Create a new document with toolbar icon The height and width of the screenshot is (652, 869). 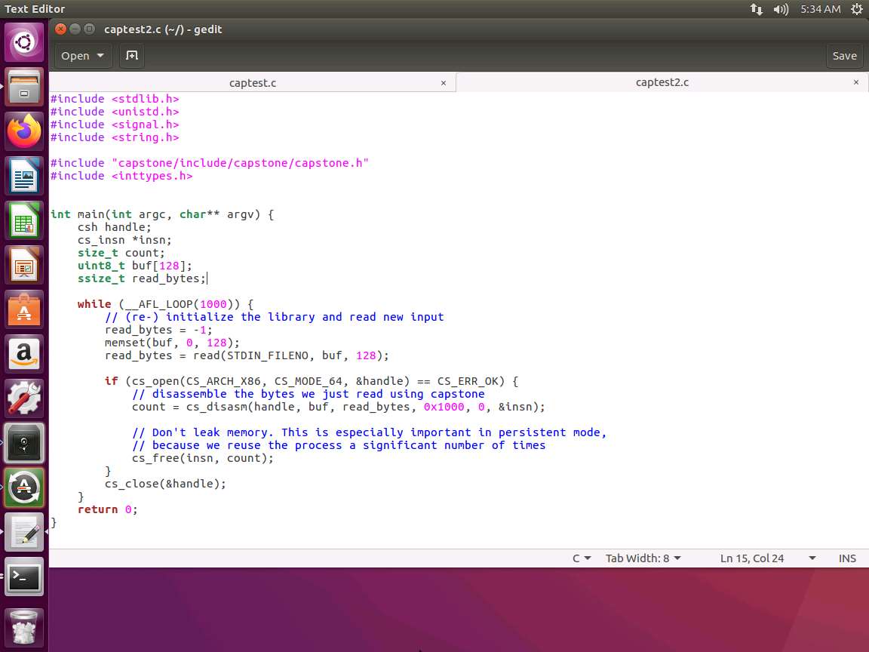pyautogui.click(x=131, y=55)
